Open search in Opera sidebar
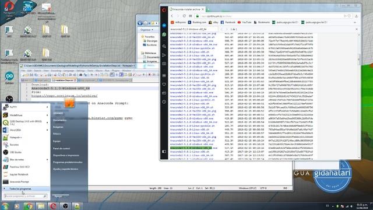The image size is (373, 210). [x=164, y=46]
